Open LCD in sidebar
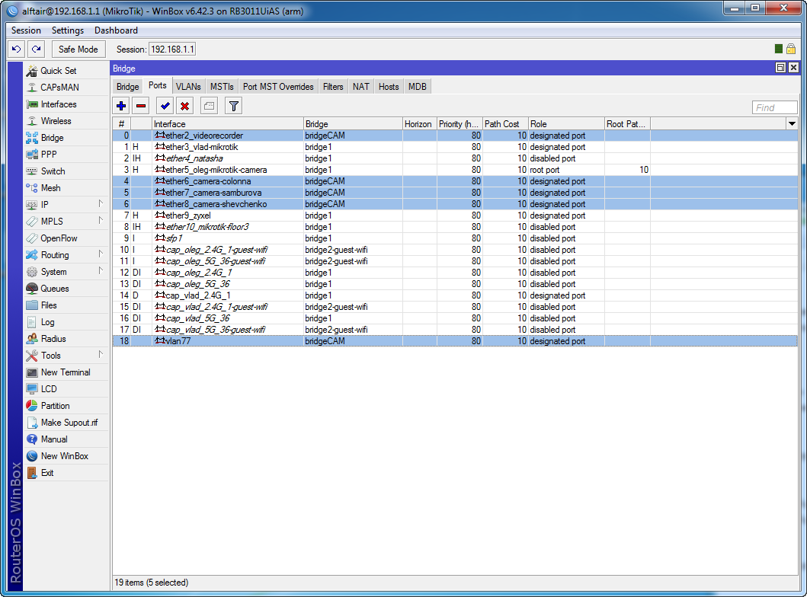 coord(66,389)
